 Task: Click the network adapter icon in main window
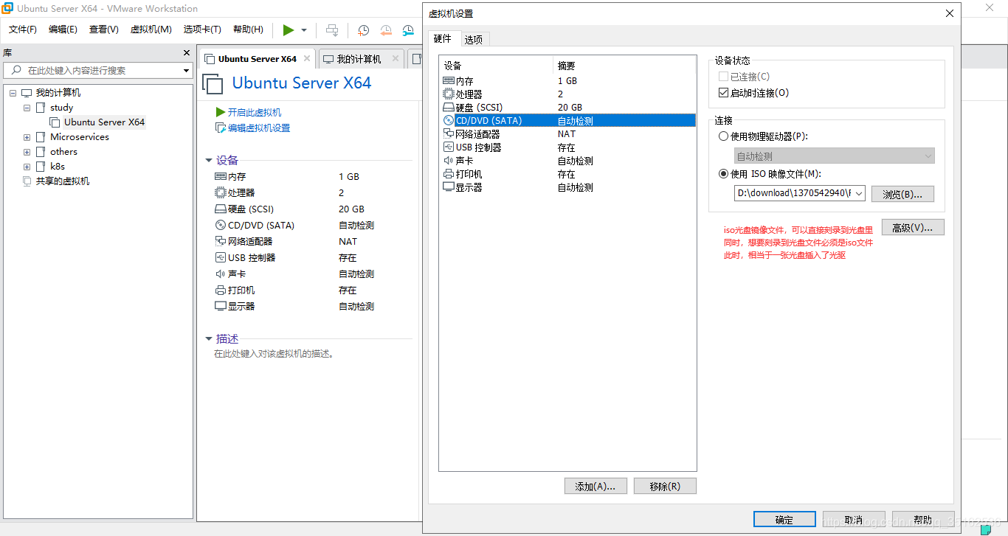click(x=220, y=241)
